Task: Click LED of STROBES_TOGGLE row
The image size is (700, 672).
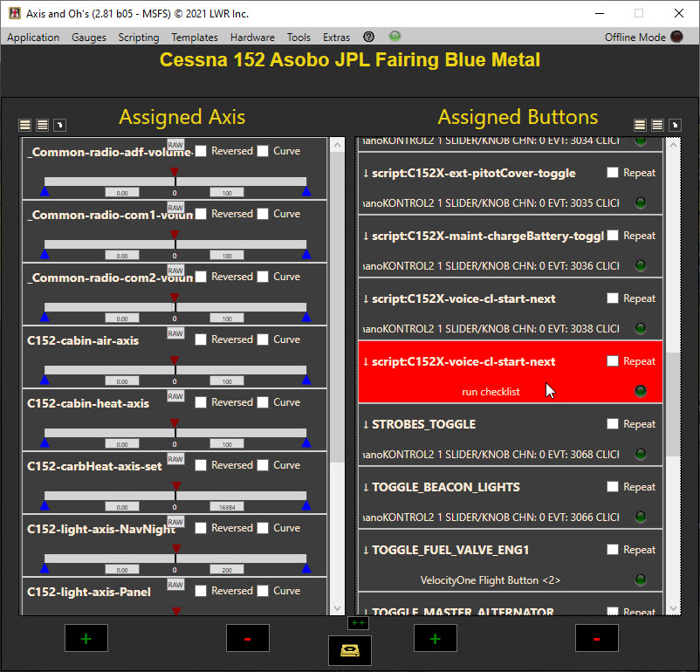Action: (641, 455)
